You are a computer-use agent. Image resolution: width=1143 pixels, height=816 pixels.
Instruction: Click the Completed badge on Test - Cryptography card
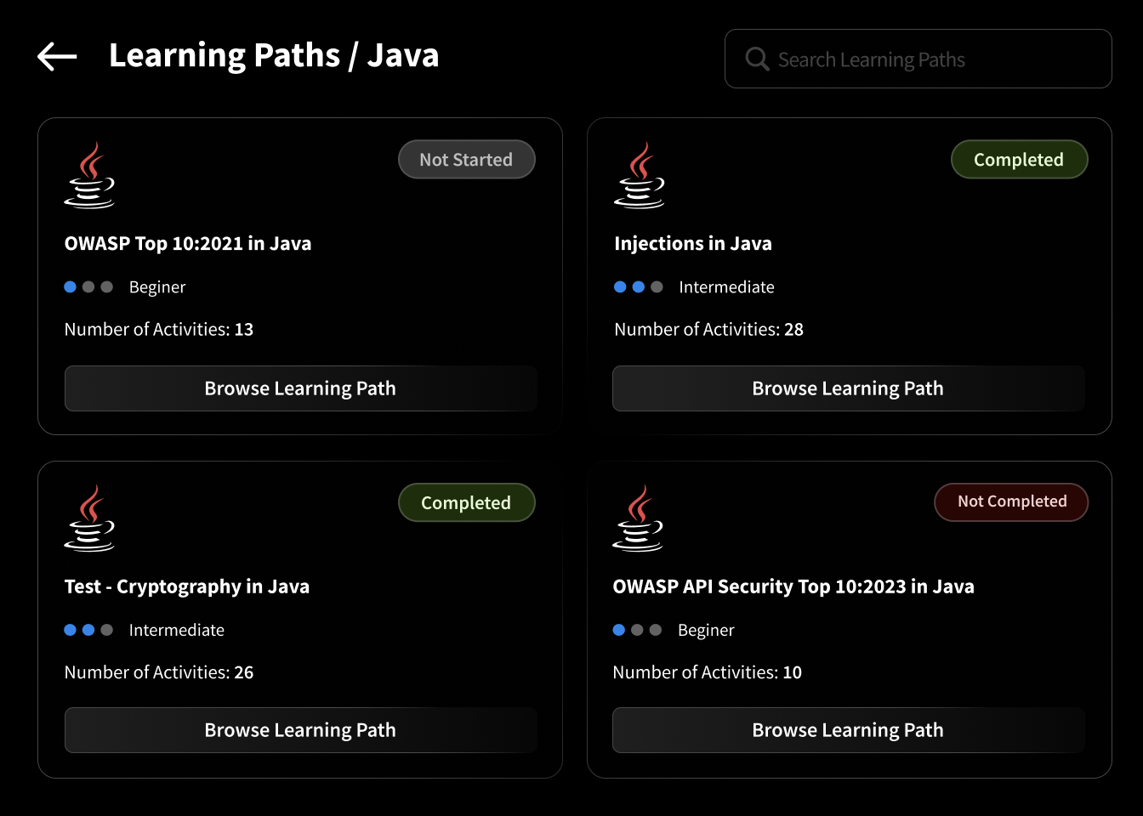click(x=466, y=501)
